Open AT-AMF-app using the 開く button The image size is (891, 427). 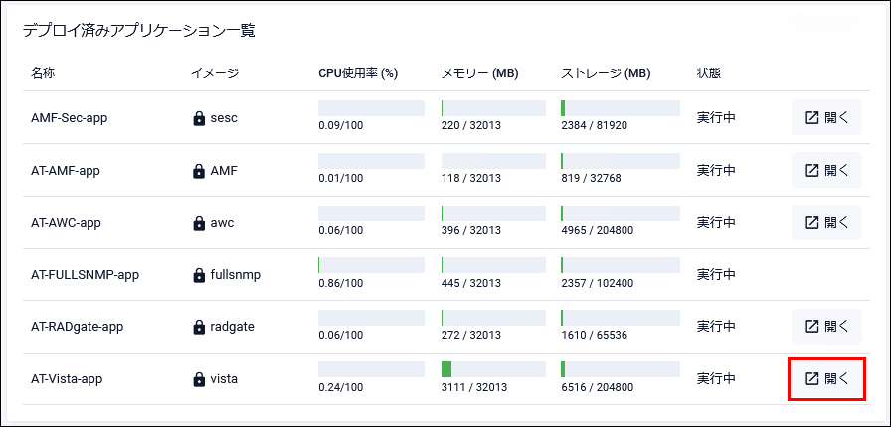click(x=826, y=170)
